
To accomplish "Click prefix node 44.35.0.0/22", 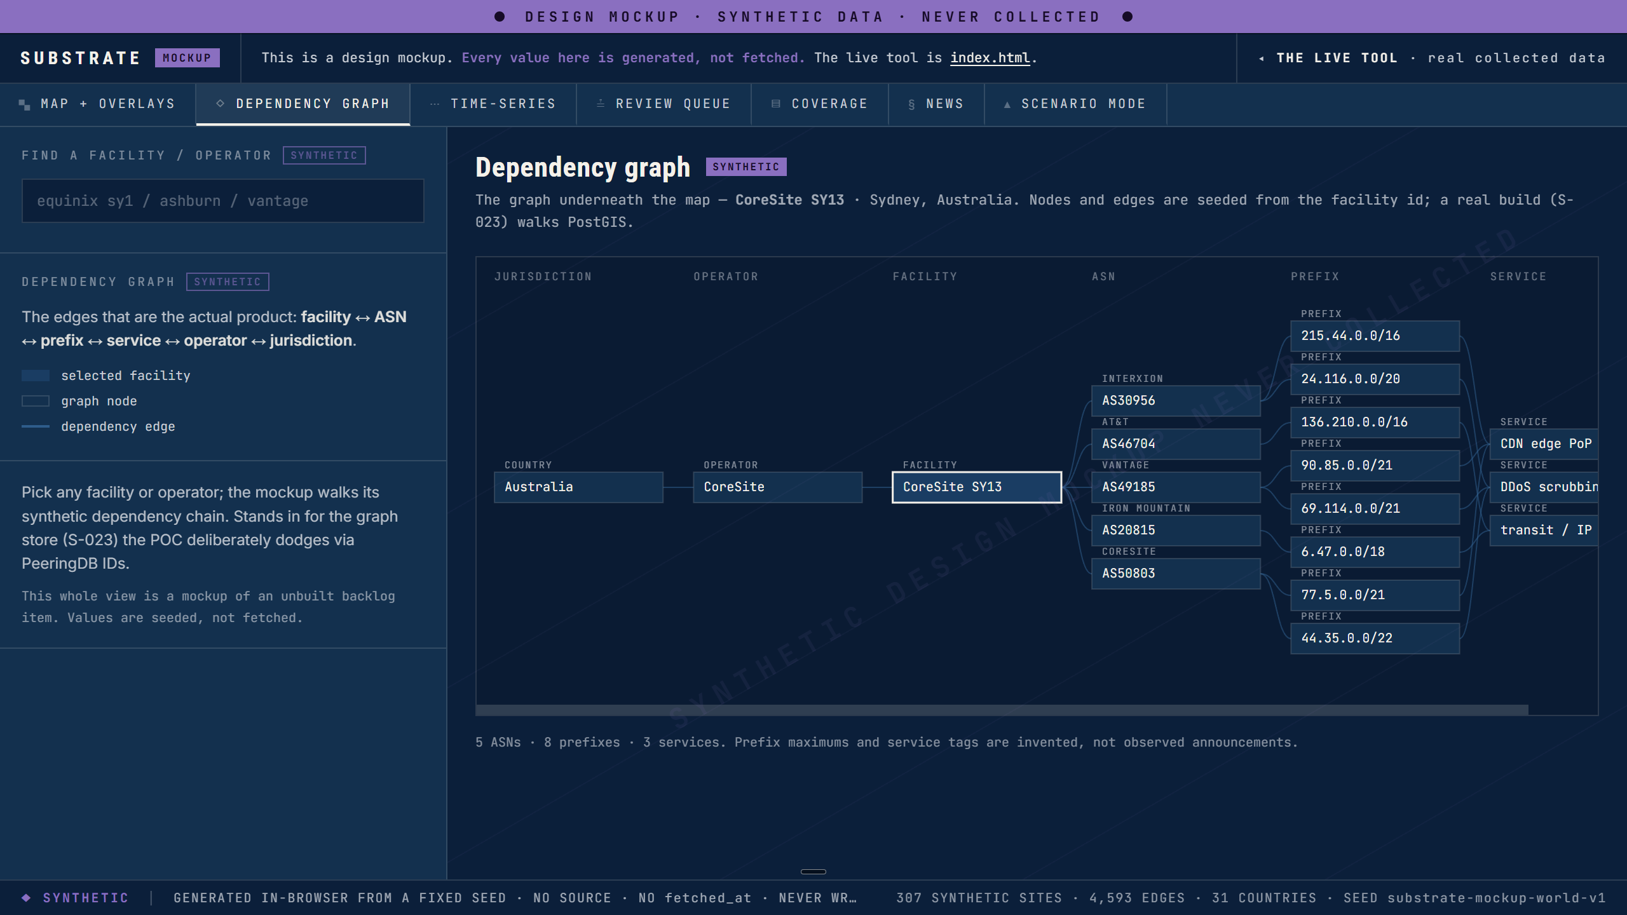I will (x=1375, y=639).
